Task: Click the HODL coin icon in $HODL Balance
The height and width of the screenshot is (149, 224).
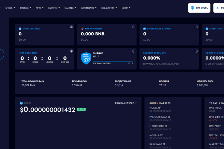Action: 20,29
